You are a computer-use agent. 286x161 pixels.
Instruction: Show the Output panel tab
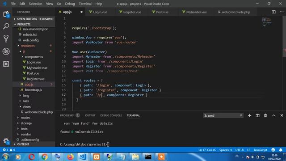click(90, 115)
